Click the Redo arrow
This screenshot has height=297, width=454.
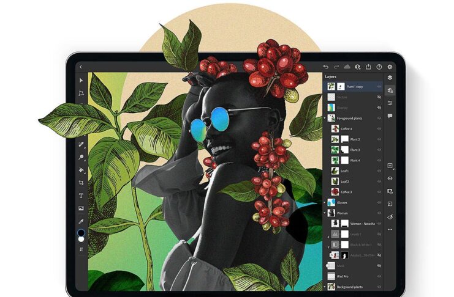(x=336, y=67)
